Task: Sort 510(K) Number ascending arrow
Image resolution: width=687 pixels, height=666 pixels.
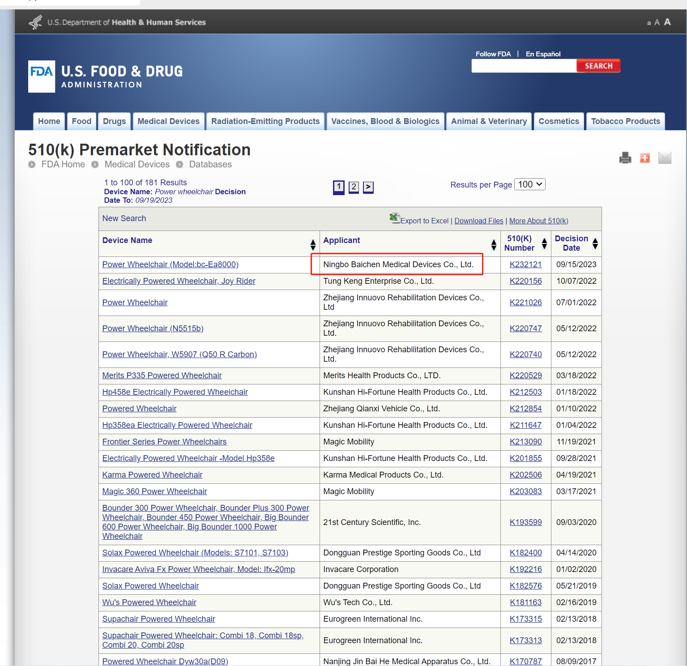Action: [x=544, y=240]
